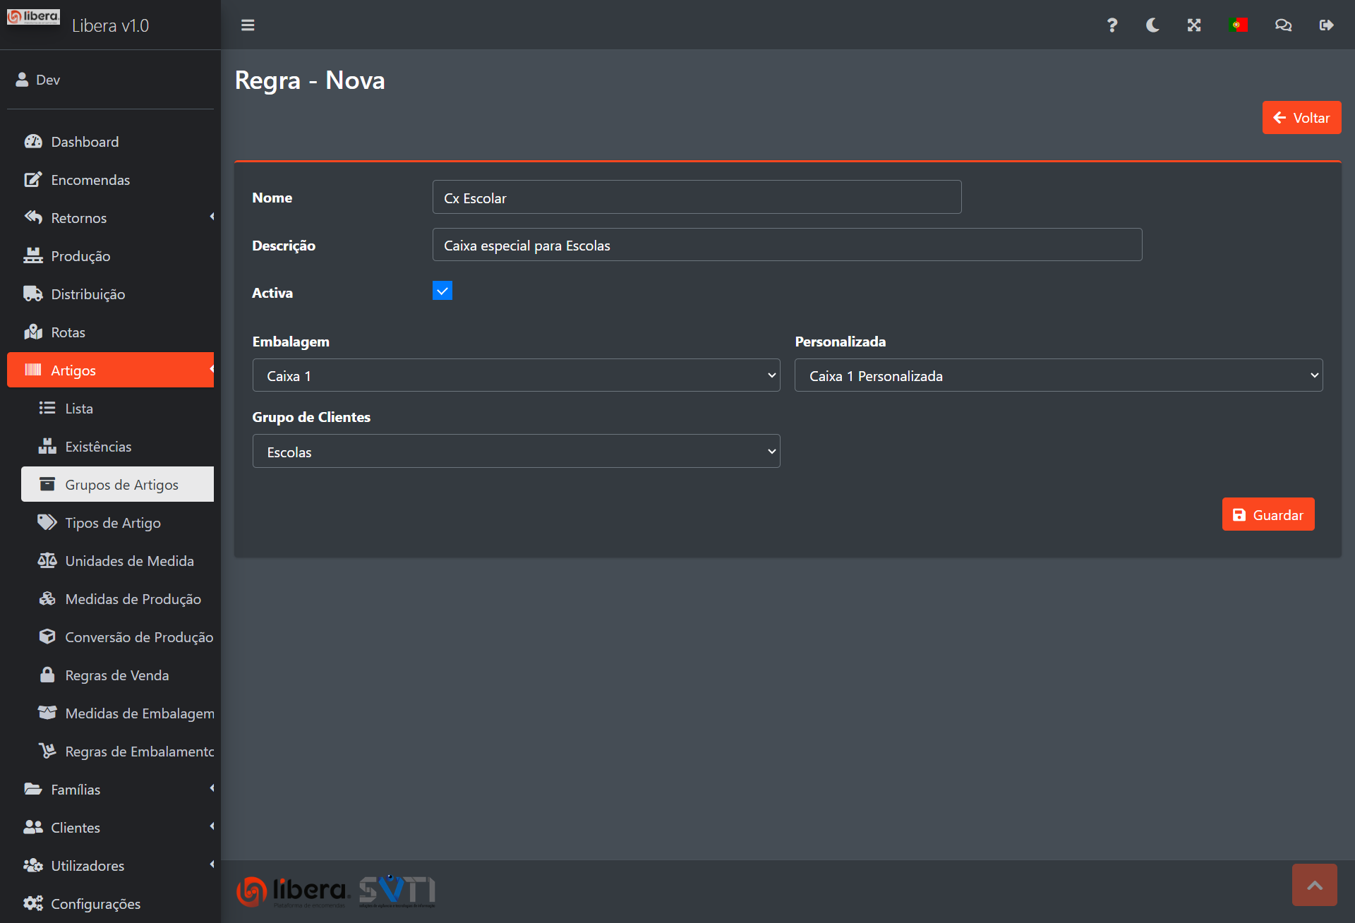
Task: Toggle dark mode moon icon
Action: pyautogui.click(x=1152, y=25)
